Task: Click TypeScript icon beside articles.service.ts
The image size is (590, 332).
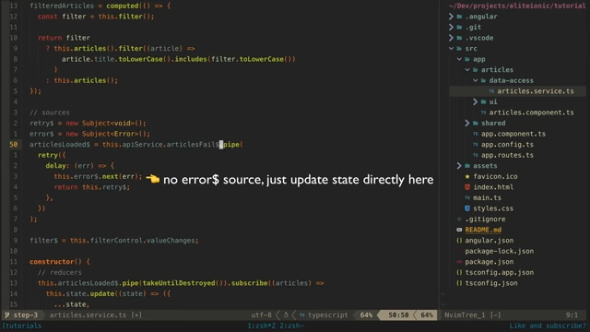Action: (491, 91)
